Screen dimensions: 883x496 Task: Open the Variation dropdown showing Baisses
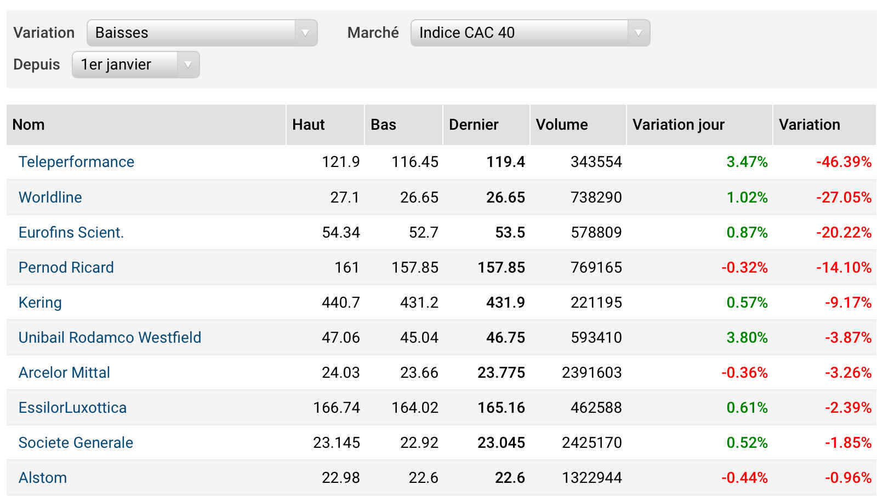(202, 33)
